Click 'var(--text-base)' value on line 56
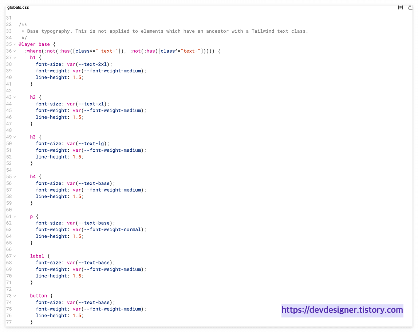The height and width of the screenshot is (332, 418). point(90,183)
